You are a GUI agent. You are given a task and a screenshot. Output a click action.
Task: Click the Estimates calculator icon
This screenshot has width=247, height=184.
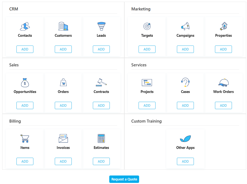101,138
